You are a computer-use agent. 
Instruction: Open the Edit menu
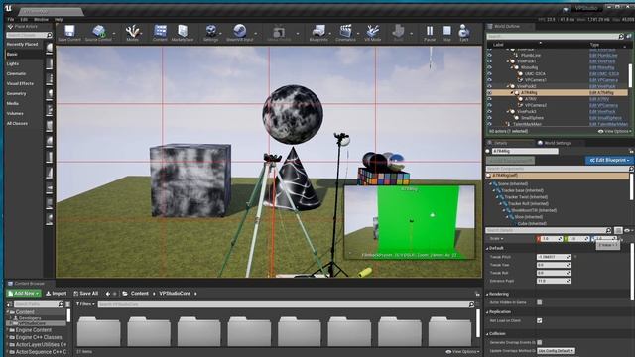pos(24,20)
